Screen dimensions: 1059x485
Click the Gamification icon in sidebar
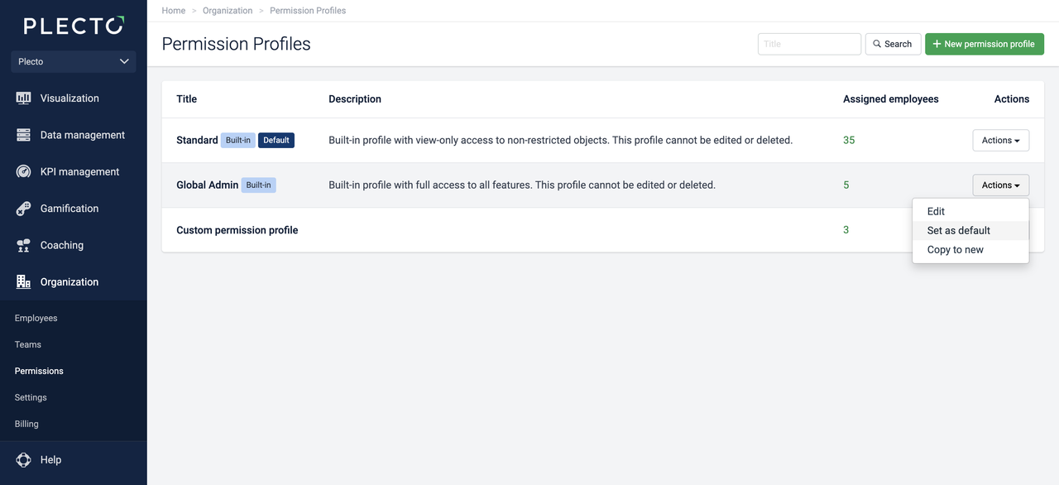[23, 209]
